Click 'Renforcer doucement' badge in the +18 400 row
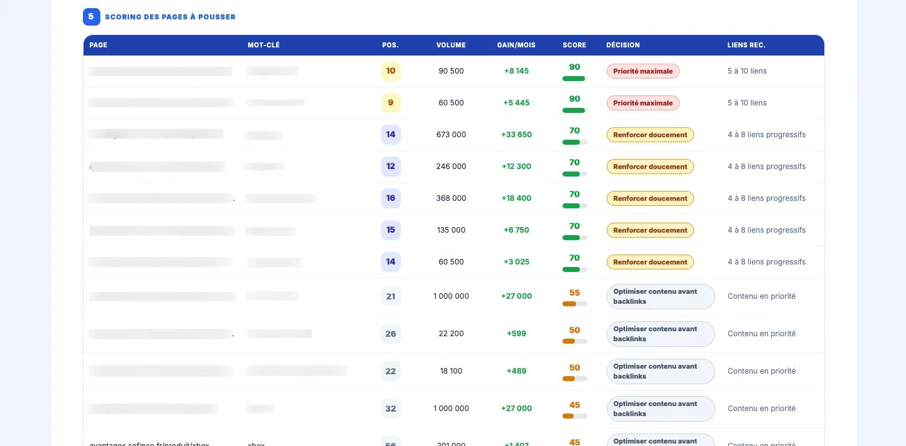The image size is (906, 446). point(650,198)
